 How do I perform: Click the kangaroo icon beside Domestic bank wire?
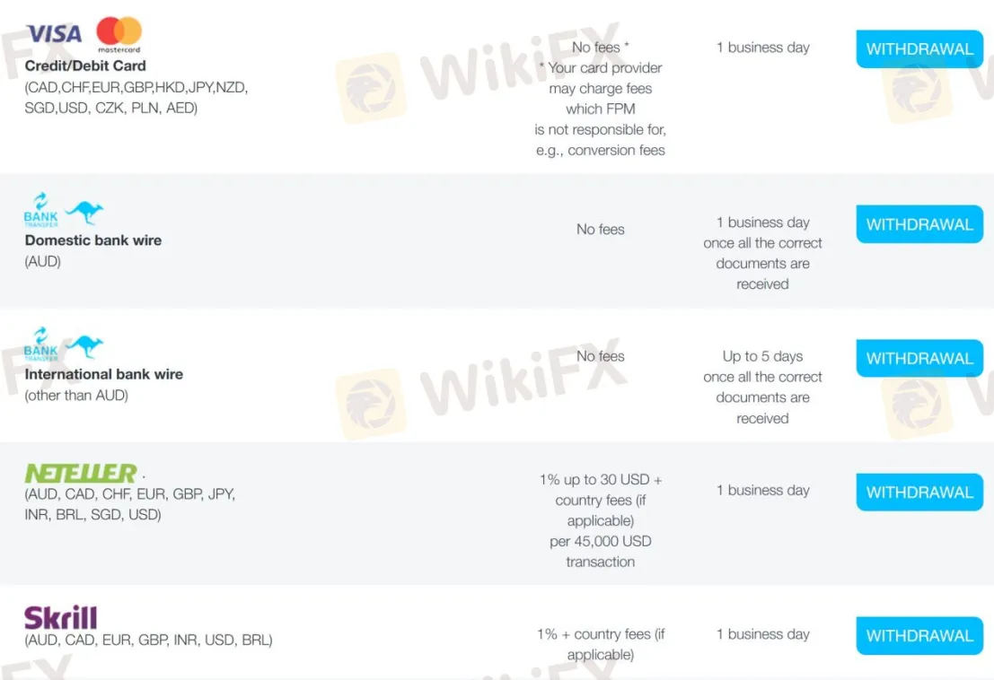pos(84,212)
